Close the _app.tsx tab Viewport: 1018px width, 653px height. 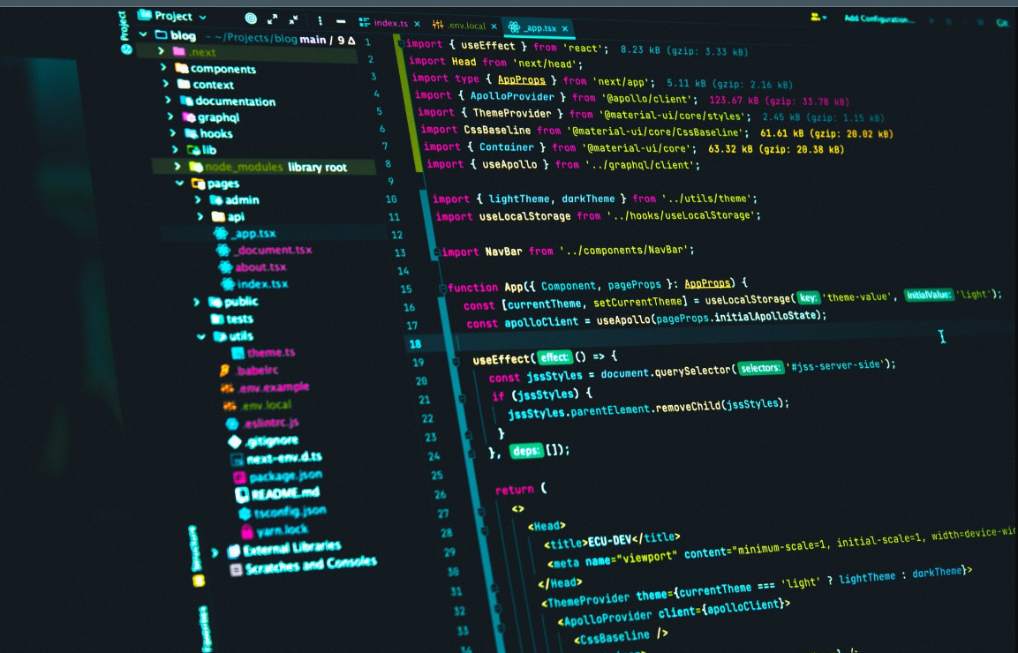[565, 28]
